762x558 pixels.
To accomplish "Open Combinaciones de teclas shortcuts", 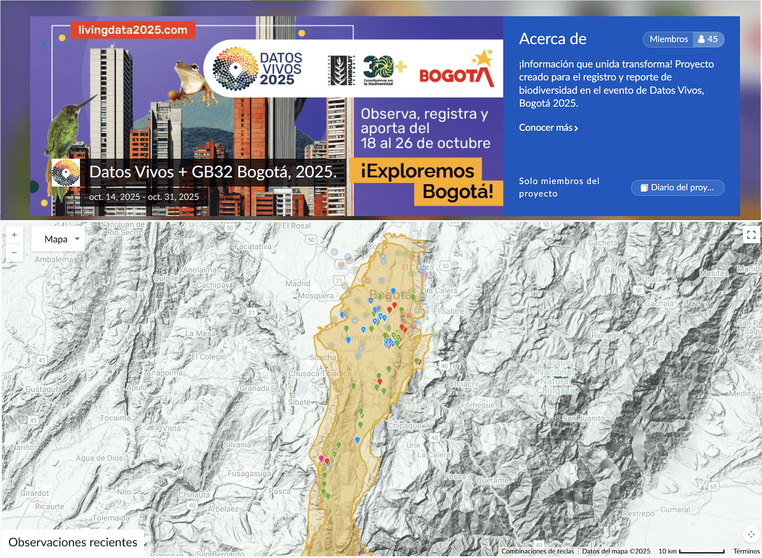I will 539,551.
